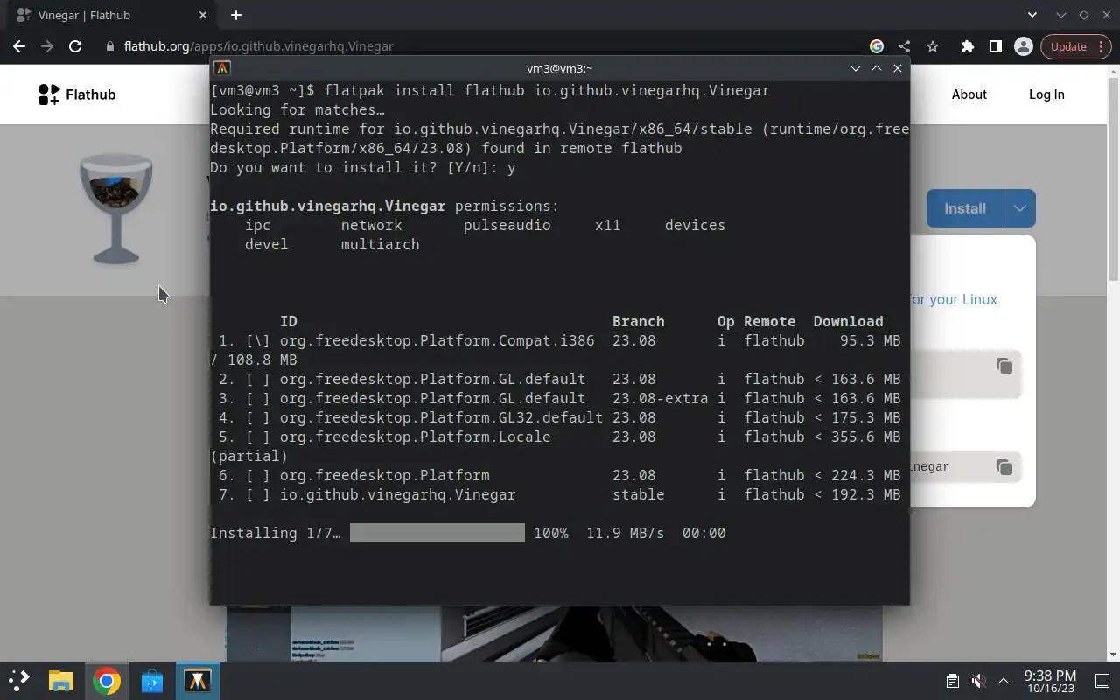This screenshot has height=700, width=1120.
Task: Click the '23.08-extra' branch value
Action: tap(661, 398)
